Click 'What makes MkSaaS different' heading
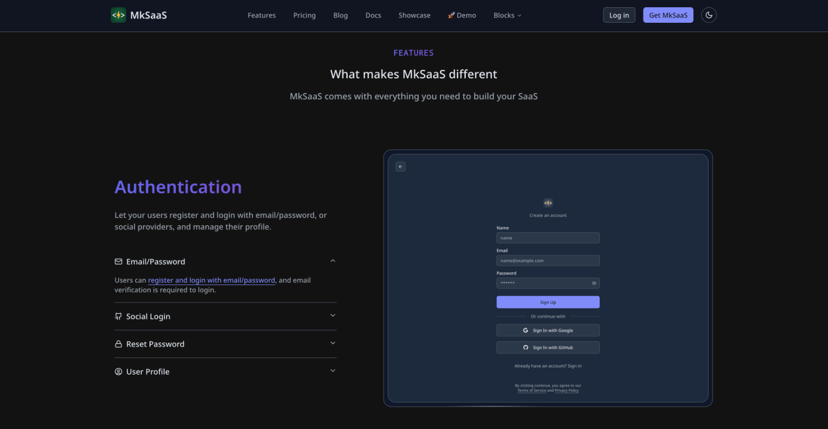Image resolution: width=828 pixels, height=429 pixels. pos(413,74)
